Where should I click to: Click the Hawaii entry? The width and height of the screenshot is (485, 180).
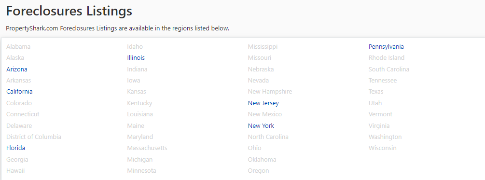pyautogui.click(x=15, y=171)
